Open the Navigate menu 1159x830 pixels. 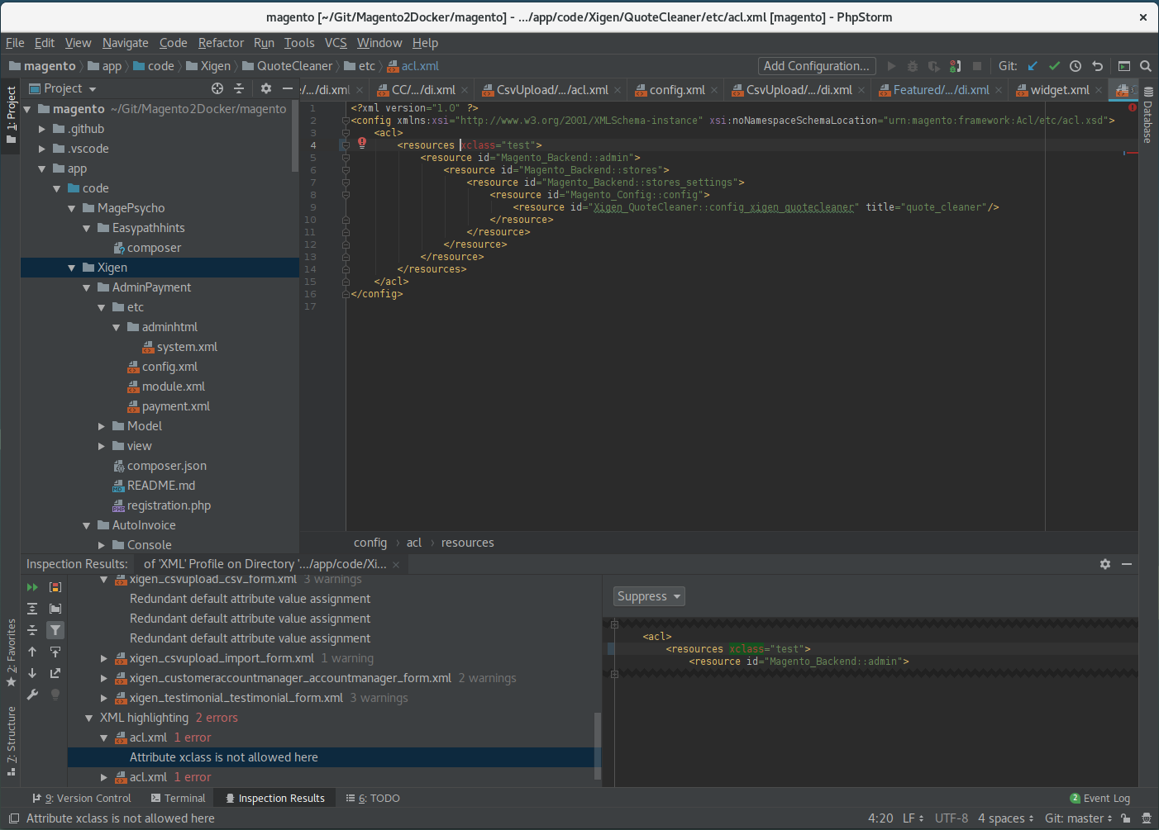[126, 43]
